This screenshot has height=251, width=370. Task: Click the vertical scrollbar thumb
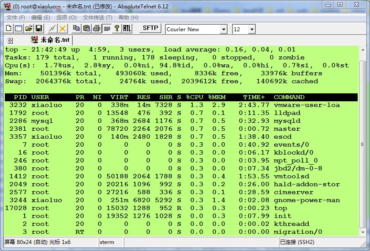363,144
